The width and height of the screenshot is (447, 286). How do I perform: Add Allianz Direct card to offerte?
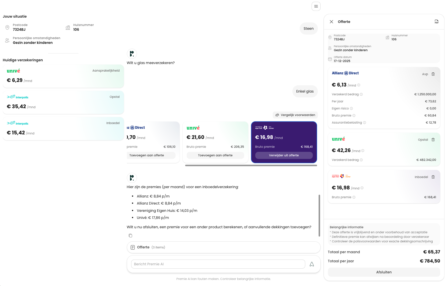point(151,155)
